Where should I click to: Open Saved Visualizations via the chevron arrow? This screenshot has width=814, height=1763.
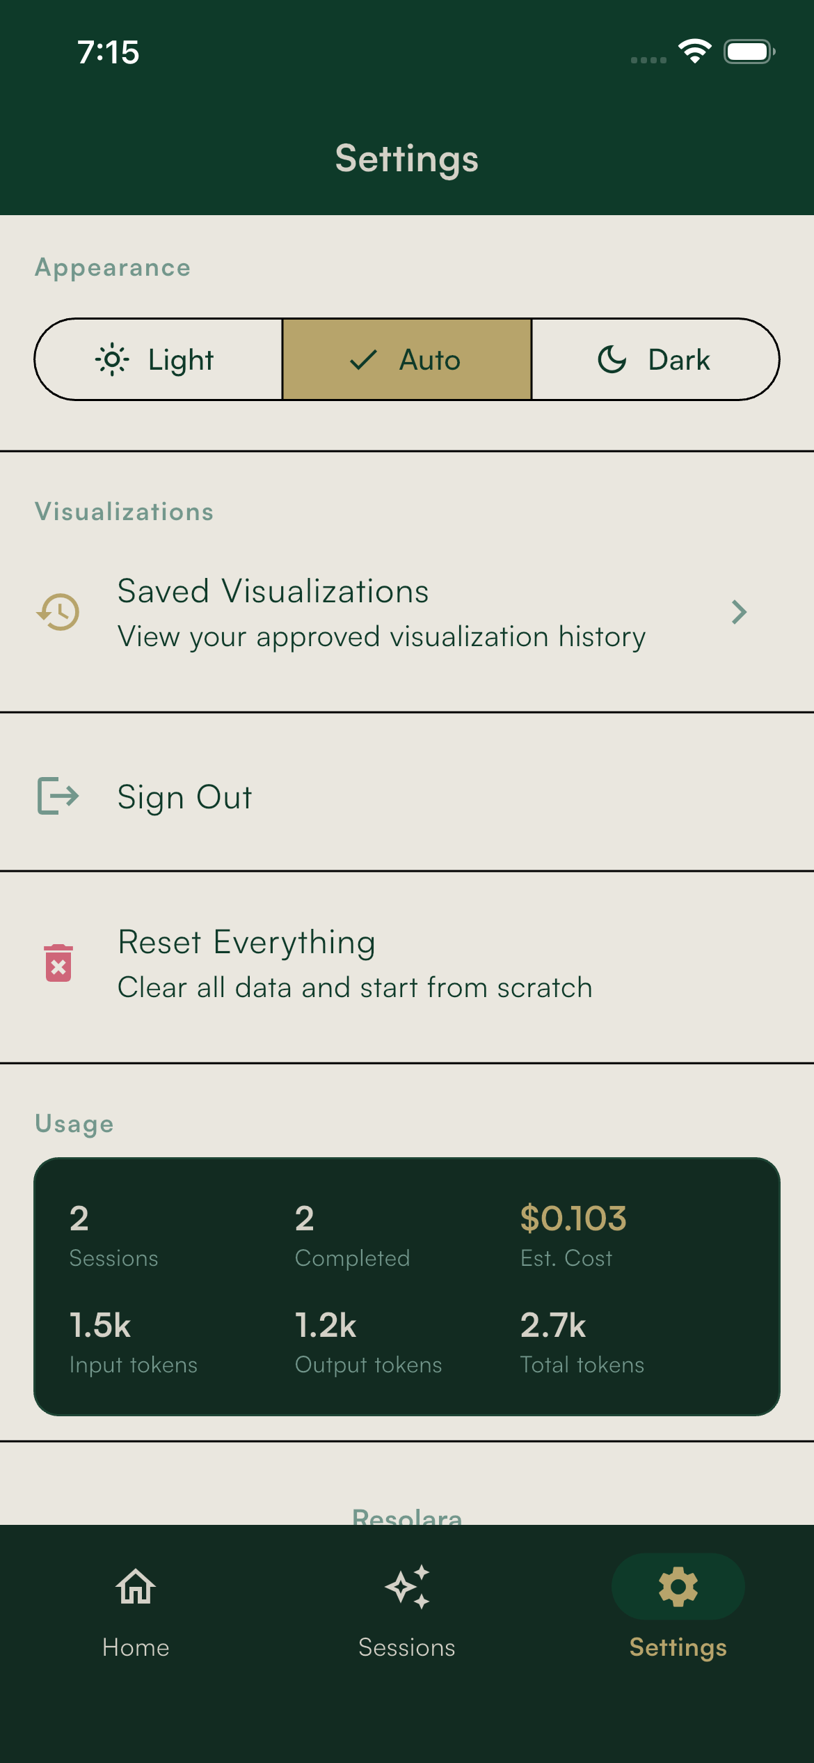pyautogui.click(x=739, y=612)
